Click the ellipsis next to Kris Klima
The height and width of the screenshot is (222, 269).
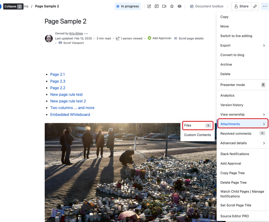coord(86,33)
